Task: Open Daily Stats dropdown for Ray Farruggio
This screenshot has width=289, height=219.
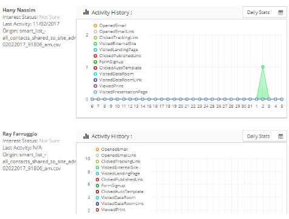Action: (x=265, y=136)
